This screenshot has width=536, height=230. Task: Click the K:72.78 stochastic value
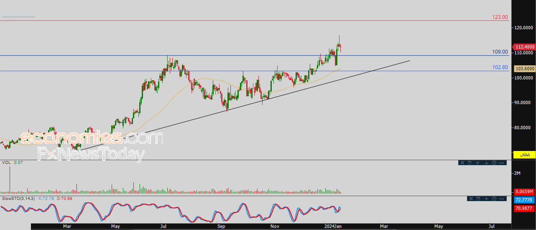[x=46, y=198]
